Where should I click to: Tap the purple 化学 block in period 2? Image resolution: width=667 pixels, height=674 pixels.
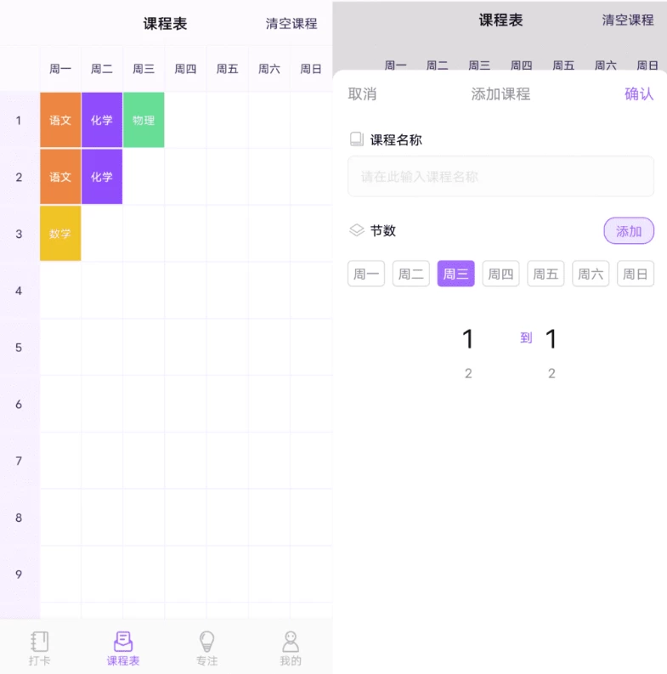pos(102,177)
